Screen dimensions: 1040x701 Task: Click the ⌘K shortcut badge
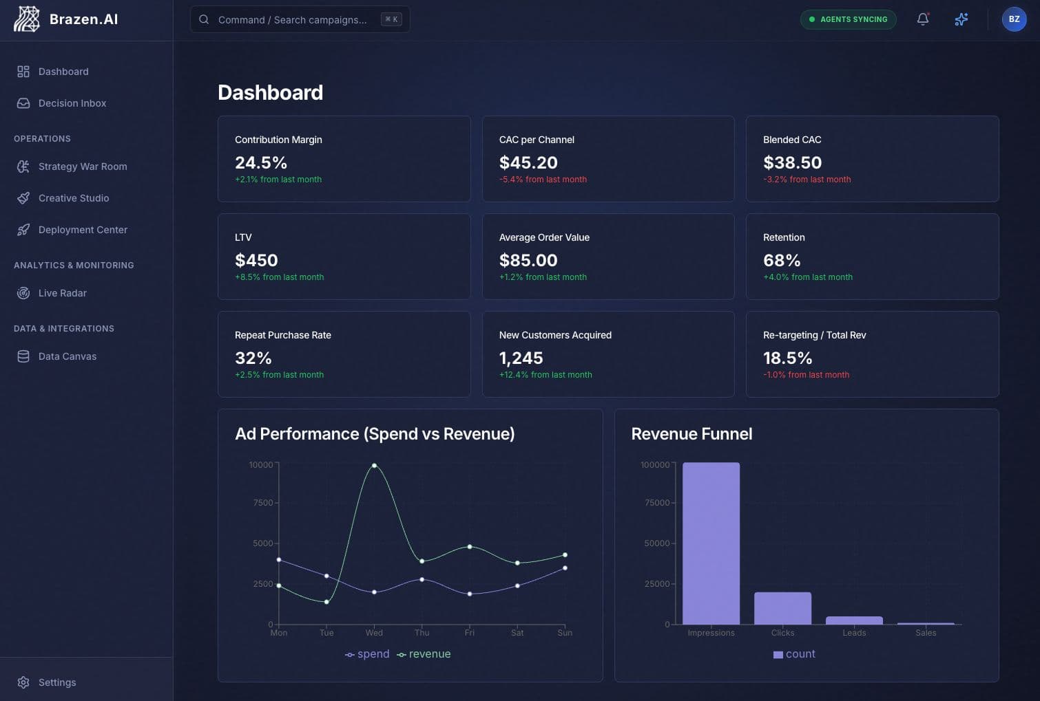coord(391,19)
